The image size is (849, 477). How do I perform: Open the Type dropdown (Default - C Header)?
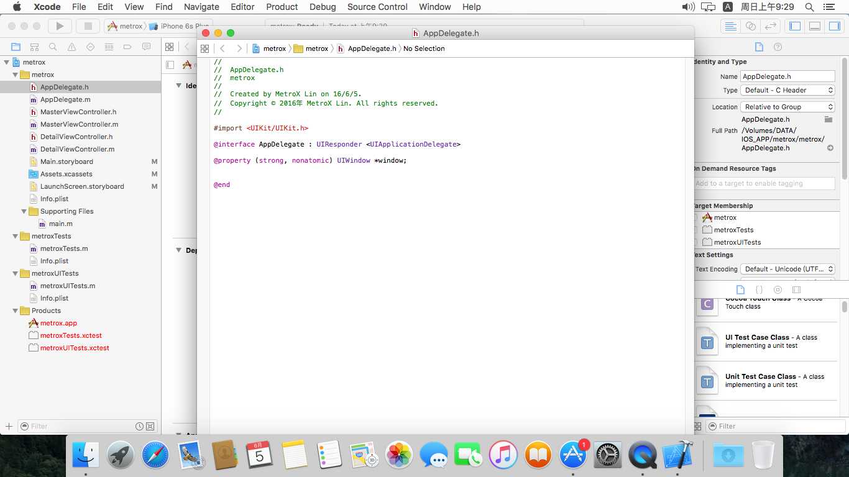click(787, 90)
